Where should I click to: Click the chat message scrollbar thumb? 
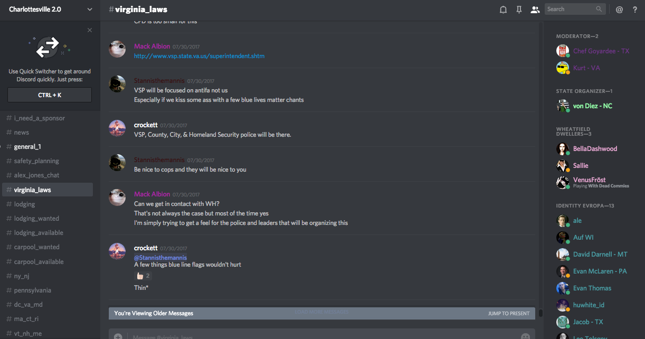click(x=540, y=313)
